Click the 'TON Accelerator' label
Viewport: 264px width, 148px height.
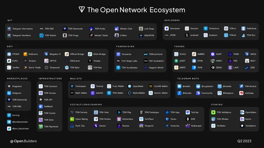[x=130, y=68]
